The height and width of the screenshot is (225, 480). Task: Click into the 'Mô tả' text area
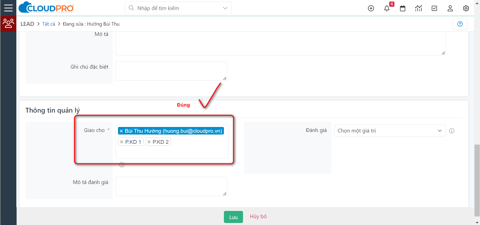(x=281, y=43)
